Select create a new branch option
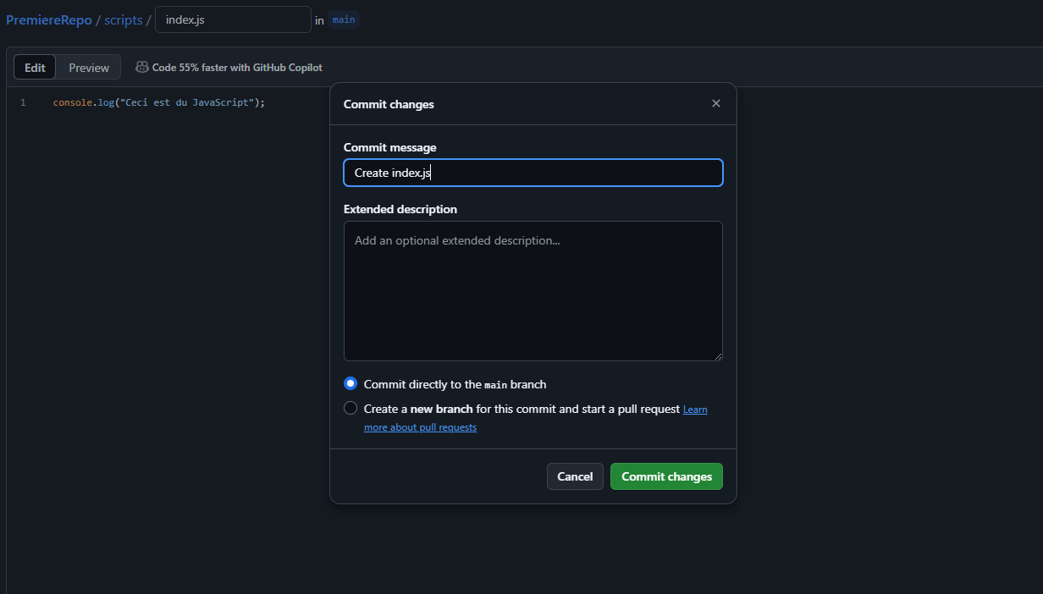 click(x=350, y=408)
